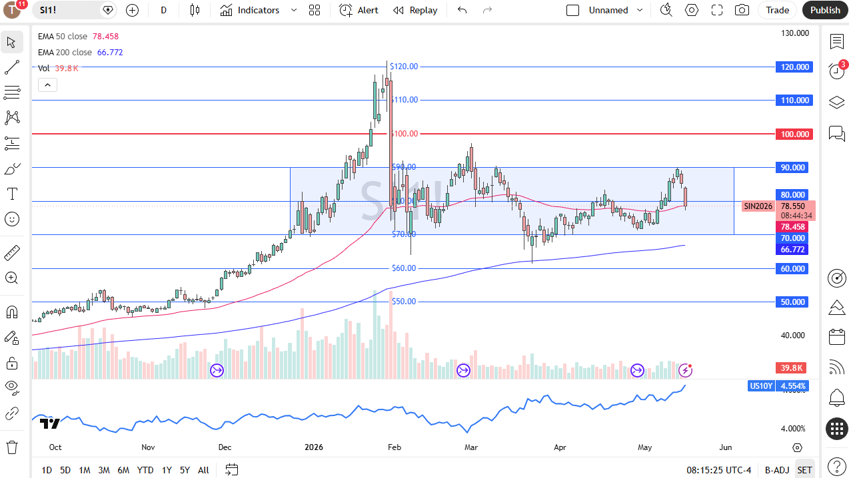This screenshot has width=849, height=478.
Task: Select the 1Y date range
Action: tap(167, 470)
